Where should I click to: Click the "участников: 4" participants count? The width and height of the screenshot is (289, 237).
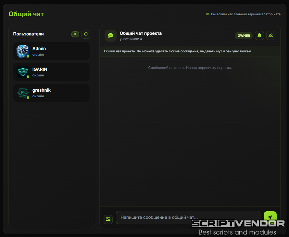point(131,39)
